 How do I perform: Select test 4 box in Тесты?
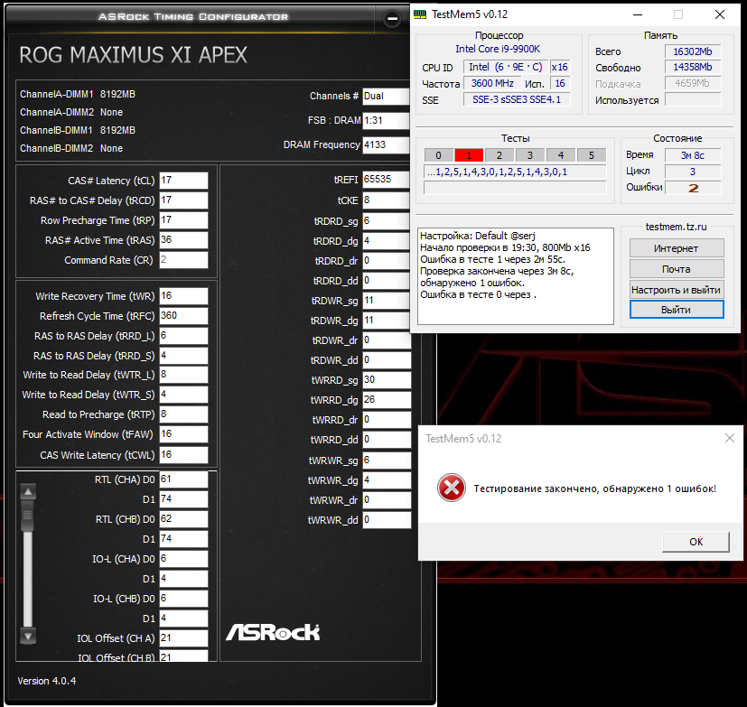pyautogui.click(x=561, y=155)
